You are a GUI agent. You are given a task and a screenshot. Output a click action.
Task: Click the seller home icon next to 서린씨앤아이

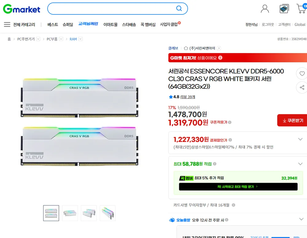186,48
